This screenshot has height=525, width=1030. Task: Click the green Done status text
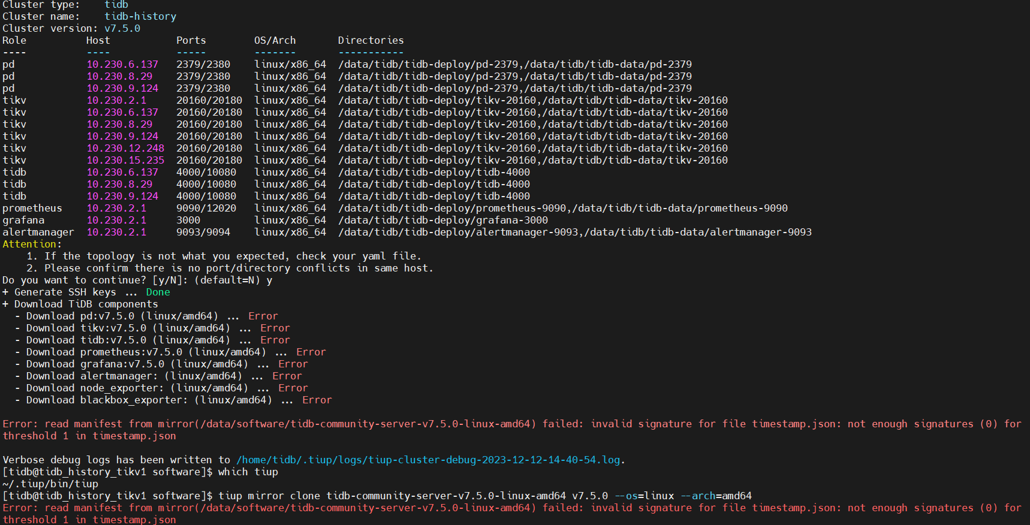click(158, 292)
